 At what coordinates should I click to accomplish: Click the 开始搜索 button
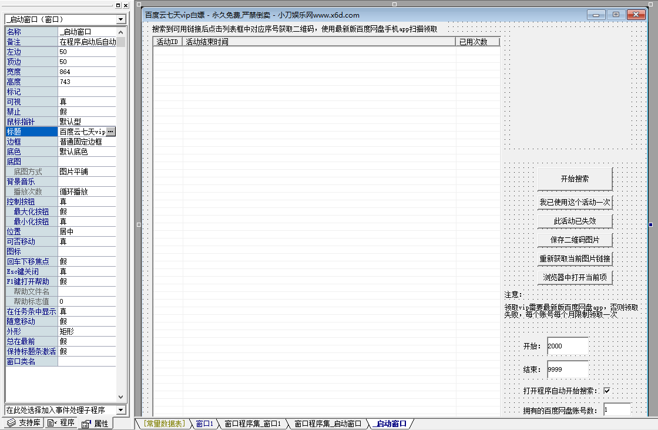pyautogui.click(x=575, y=179)
